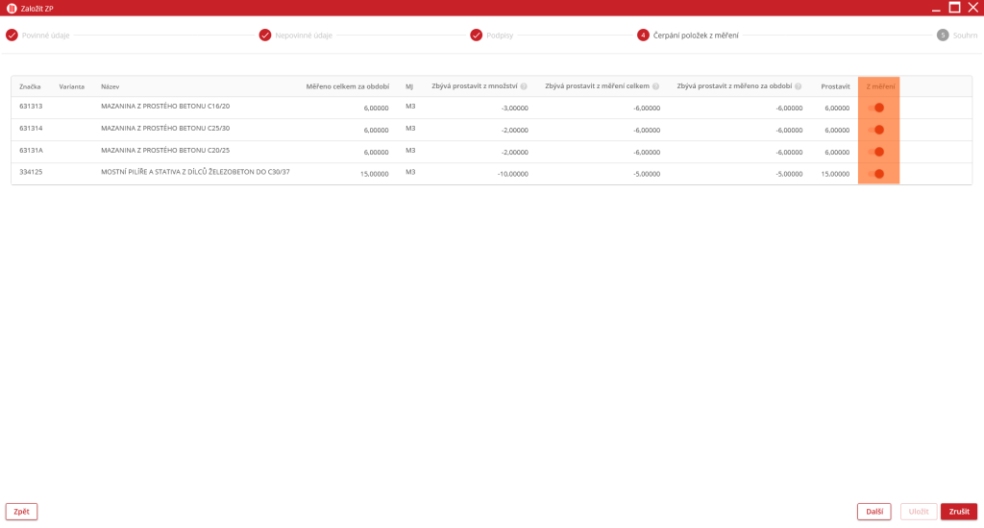Screen dimensions: 984x528
Task: Click the Prostavit value 15,00000 cell
Action: [x=835, y=174]
